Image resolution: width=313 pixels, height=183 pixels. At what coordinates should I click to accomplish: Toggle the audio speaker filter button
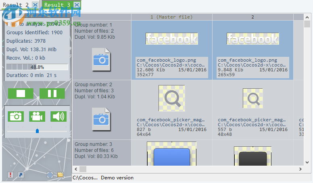(x=58, y=116)
